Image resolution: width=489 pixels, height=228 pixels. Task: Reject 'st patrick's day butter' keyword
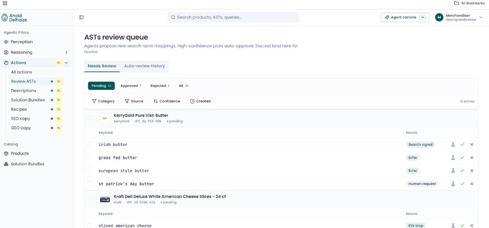click(x=471, y=184)
